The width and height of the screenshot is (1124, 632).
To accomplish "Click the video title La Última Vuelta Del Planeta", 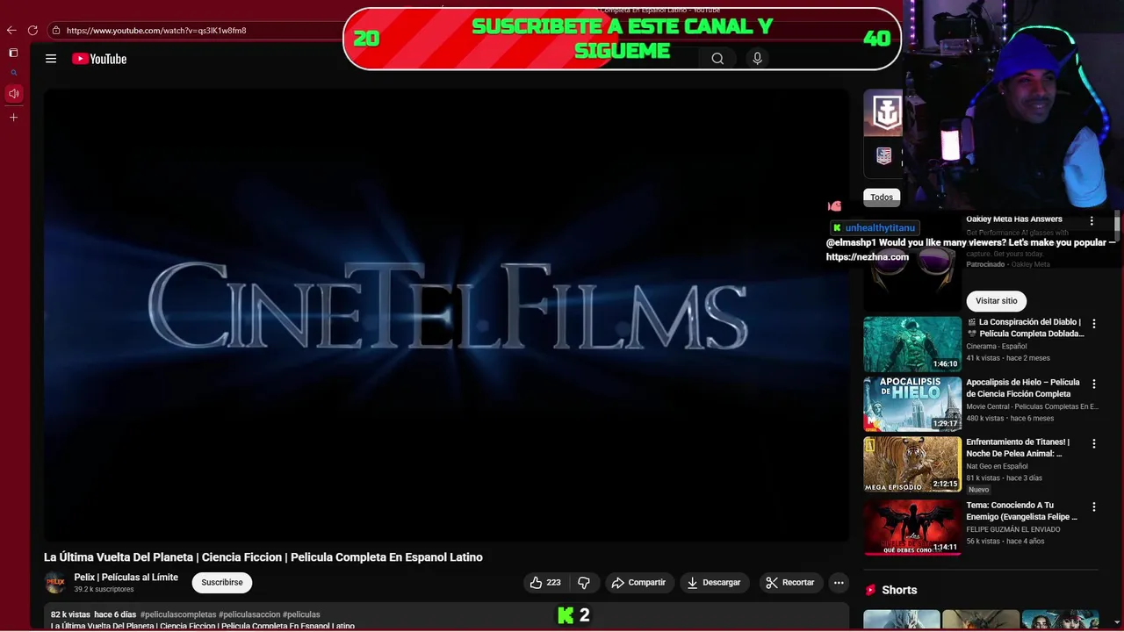I will [x=263, y=557].
